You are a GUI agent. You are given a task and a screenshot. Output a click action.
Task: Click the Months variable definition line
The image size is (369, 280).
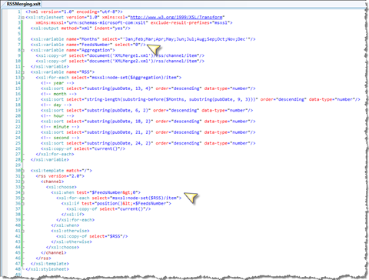[x=143, y=39]
